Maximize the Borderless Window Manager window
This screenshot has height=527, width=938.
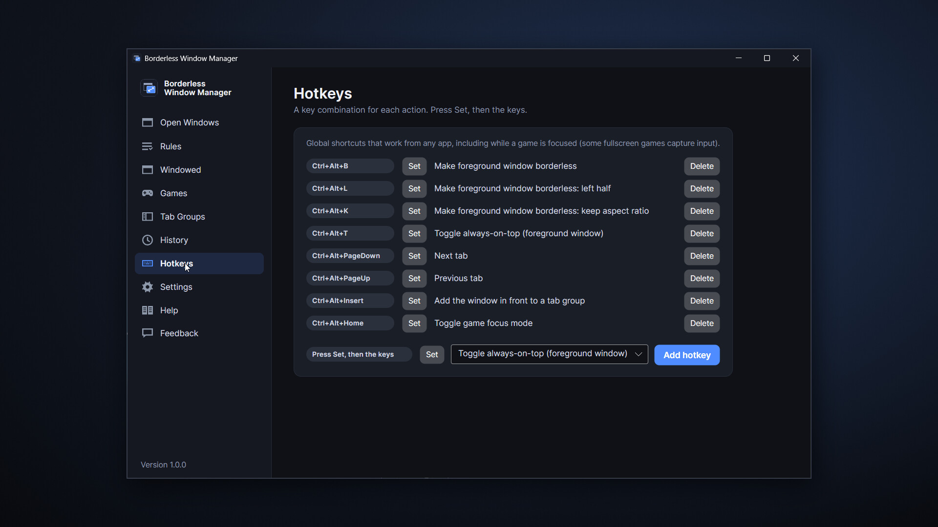point(767,59)
